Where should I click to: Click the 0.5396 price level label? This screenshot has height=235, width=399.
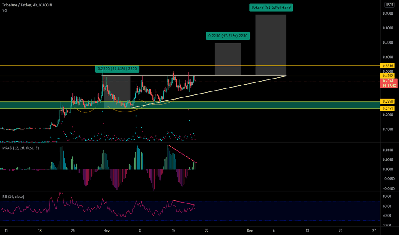(x=387, y=66)
